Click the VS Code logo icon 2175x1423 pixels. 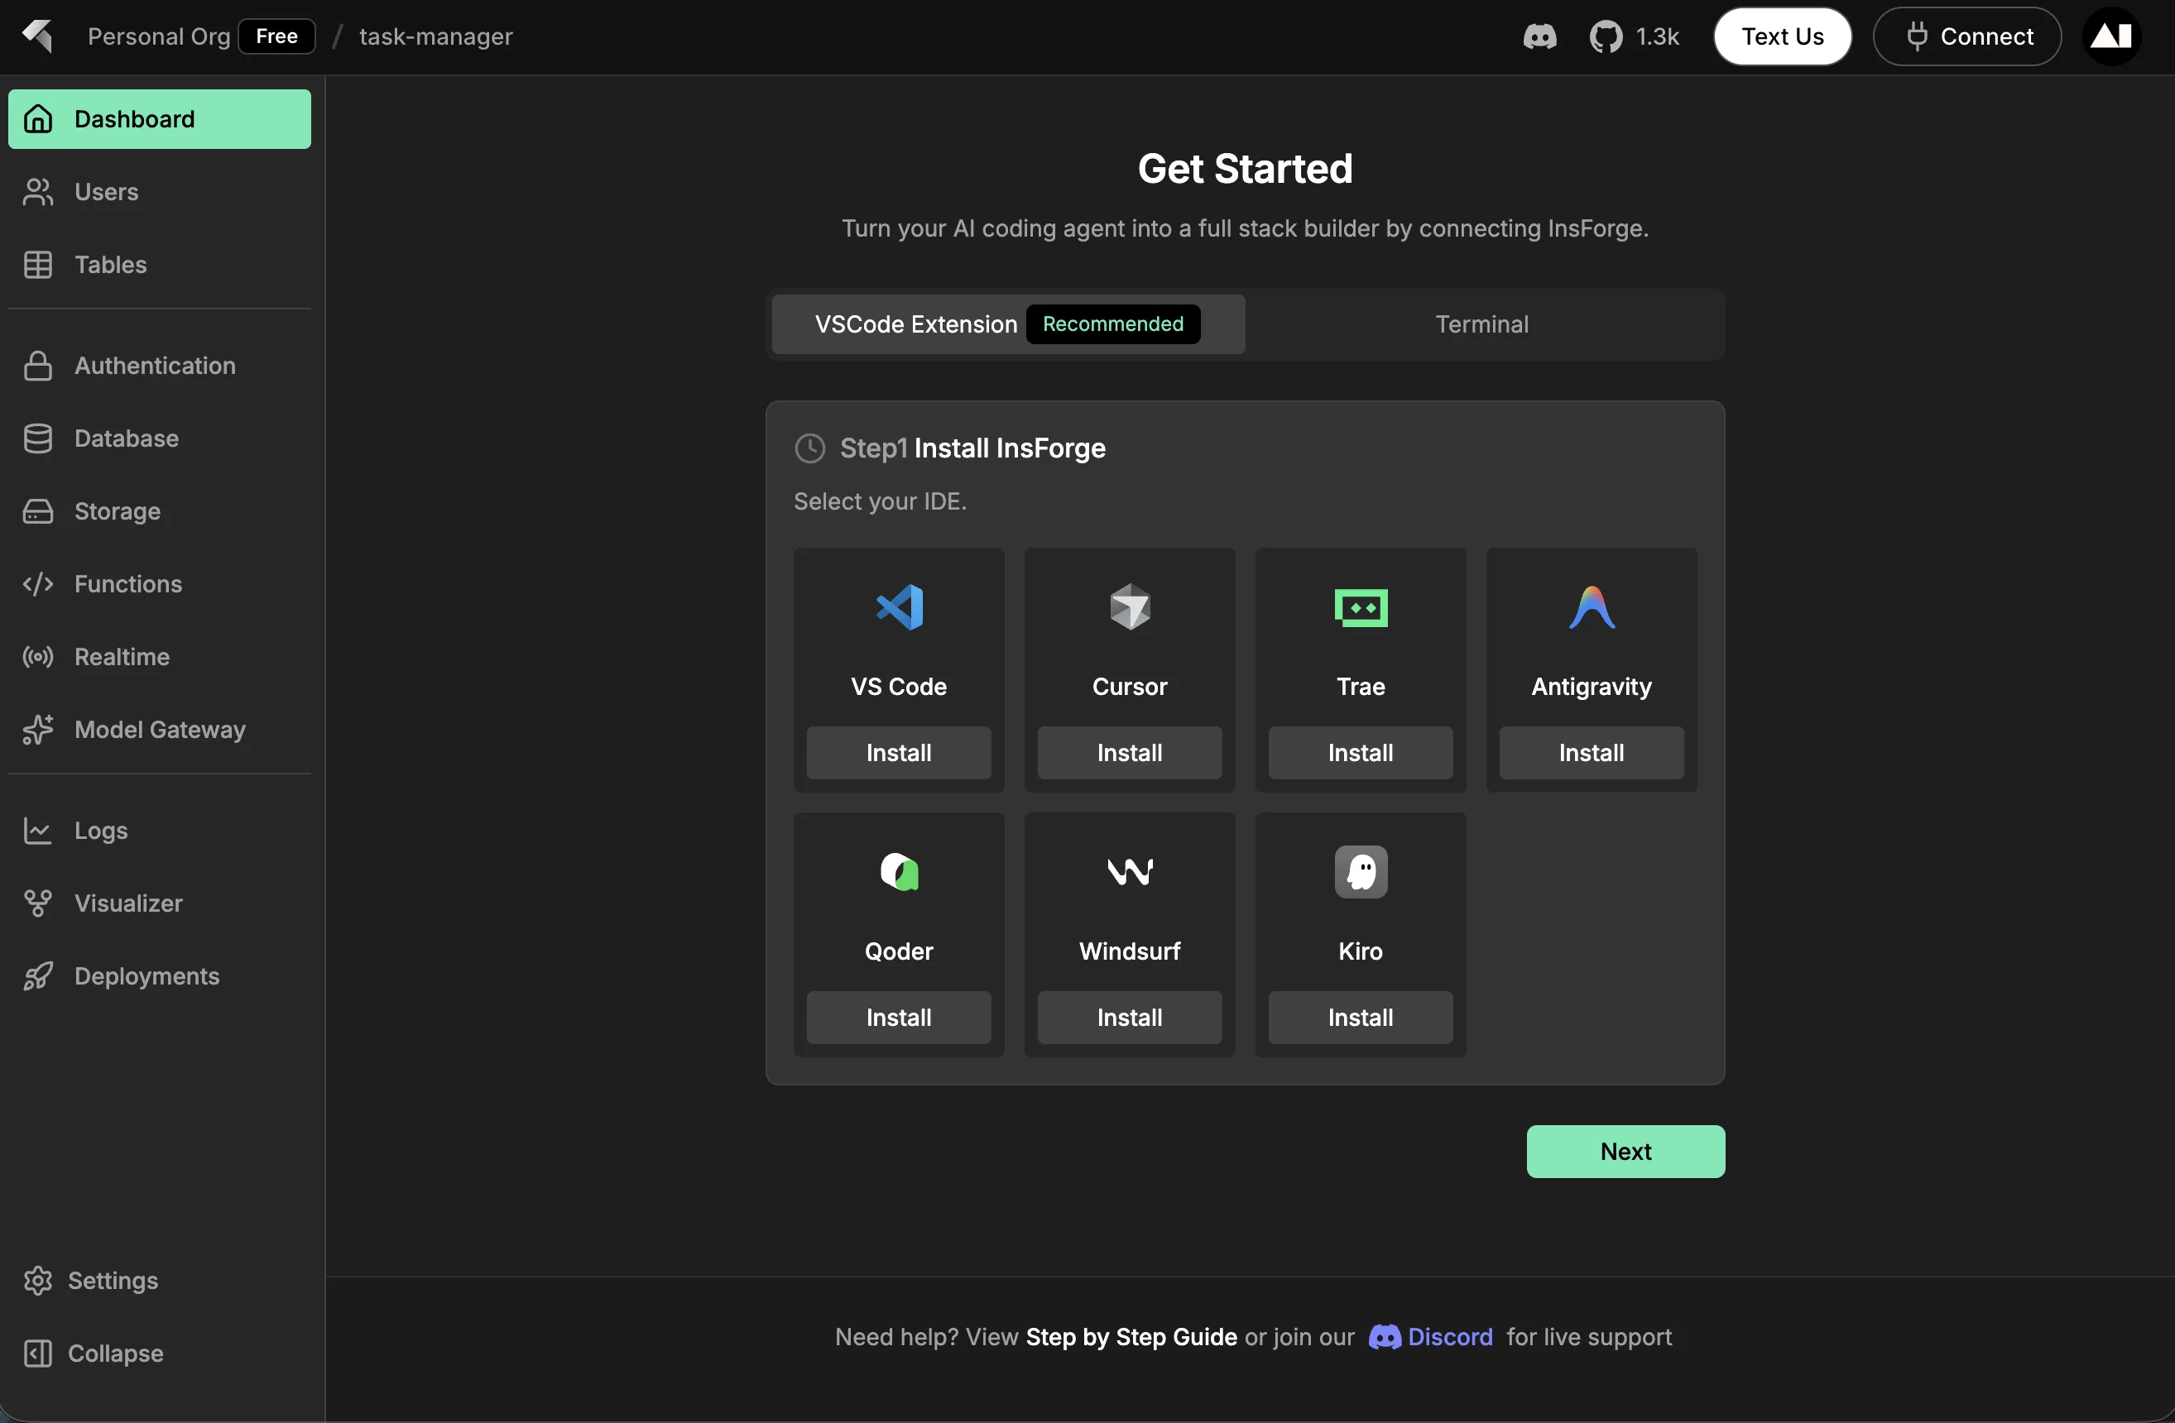[x=900, y=607]
